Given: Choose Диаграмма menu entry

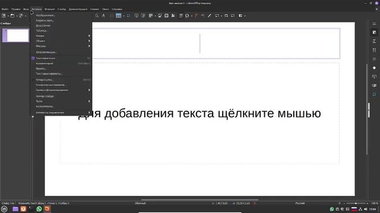Looking at the screenshot, I should (x=61, y=25).
